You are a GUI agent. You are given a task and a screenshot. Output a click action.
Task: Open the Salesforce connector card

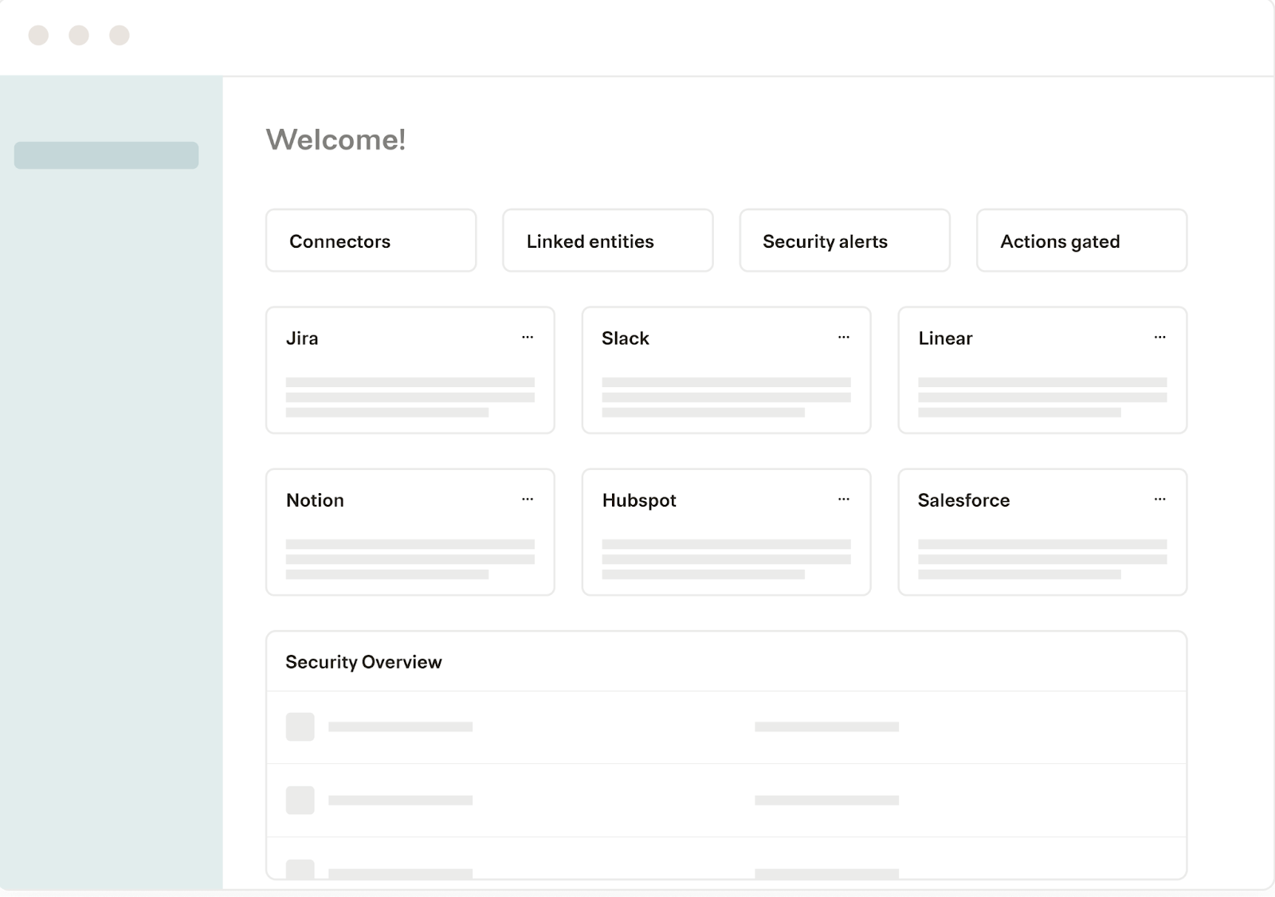click(1042, 532)
